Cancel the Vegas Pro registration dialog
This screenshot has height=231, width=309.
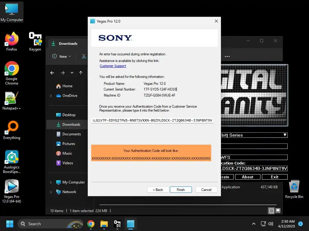pyautogui.click(x=206, y=190)
